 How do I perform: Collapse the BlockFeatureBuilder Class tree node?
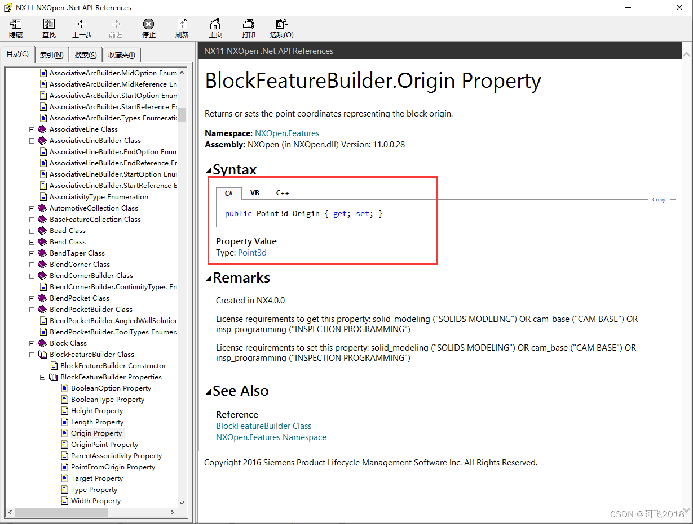pos(32,355)
